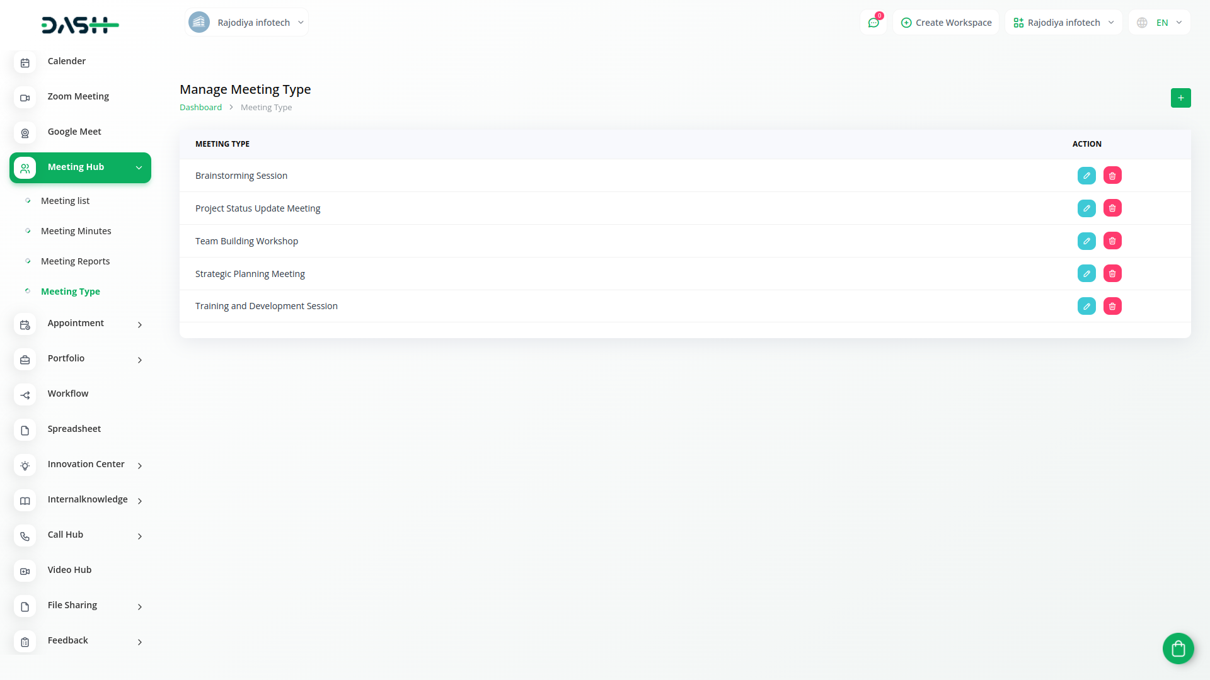This screenshot has width=1210, height=680.
Task: Click the DASH logo
Action: tap(80, 25)
